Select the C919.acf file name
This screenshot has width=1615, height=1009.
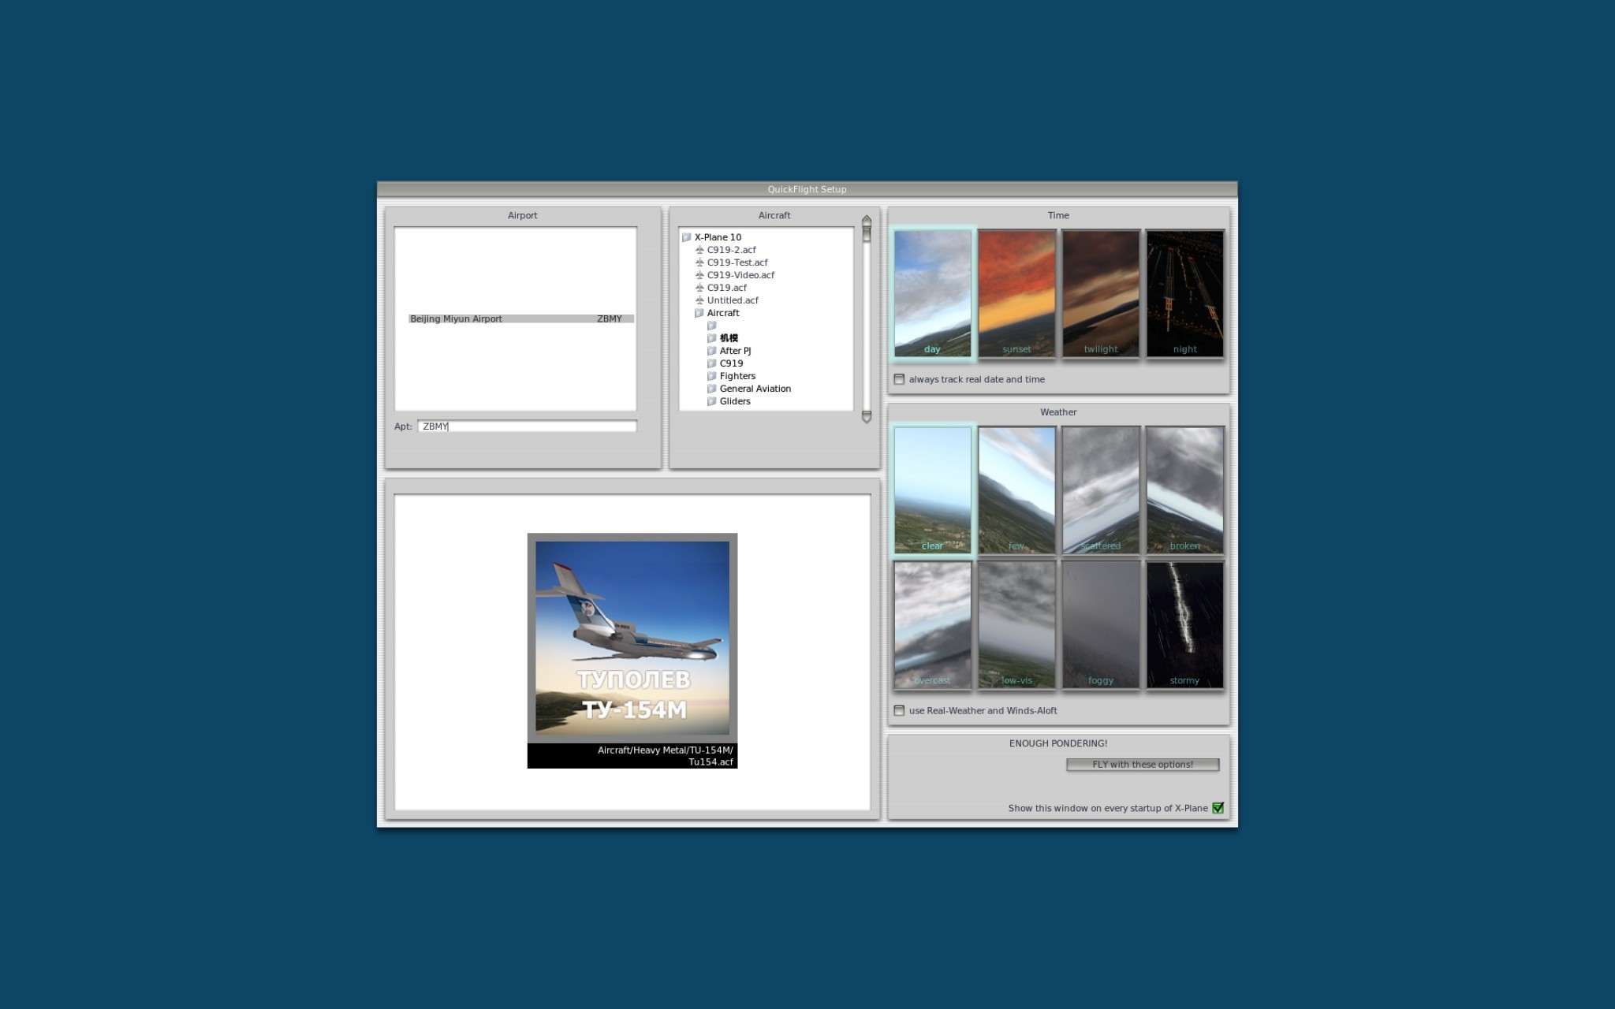click(726, 288)
